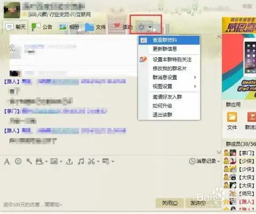Open the 文件 group app folder icon

232,117
